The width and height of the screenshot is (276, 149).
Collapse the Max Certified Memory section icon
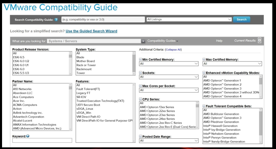[x=204, y=59]
